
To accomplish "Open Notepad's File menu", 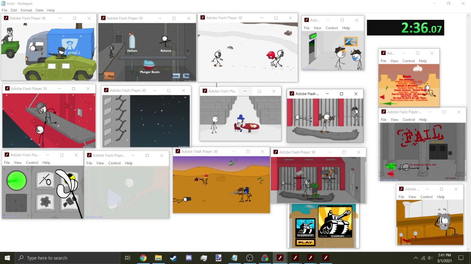I will point(4,10).
